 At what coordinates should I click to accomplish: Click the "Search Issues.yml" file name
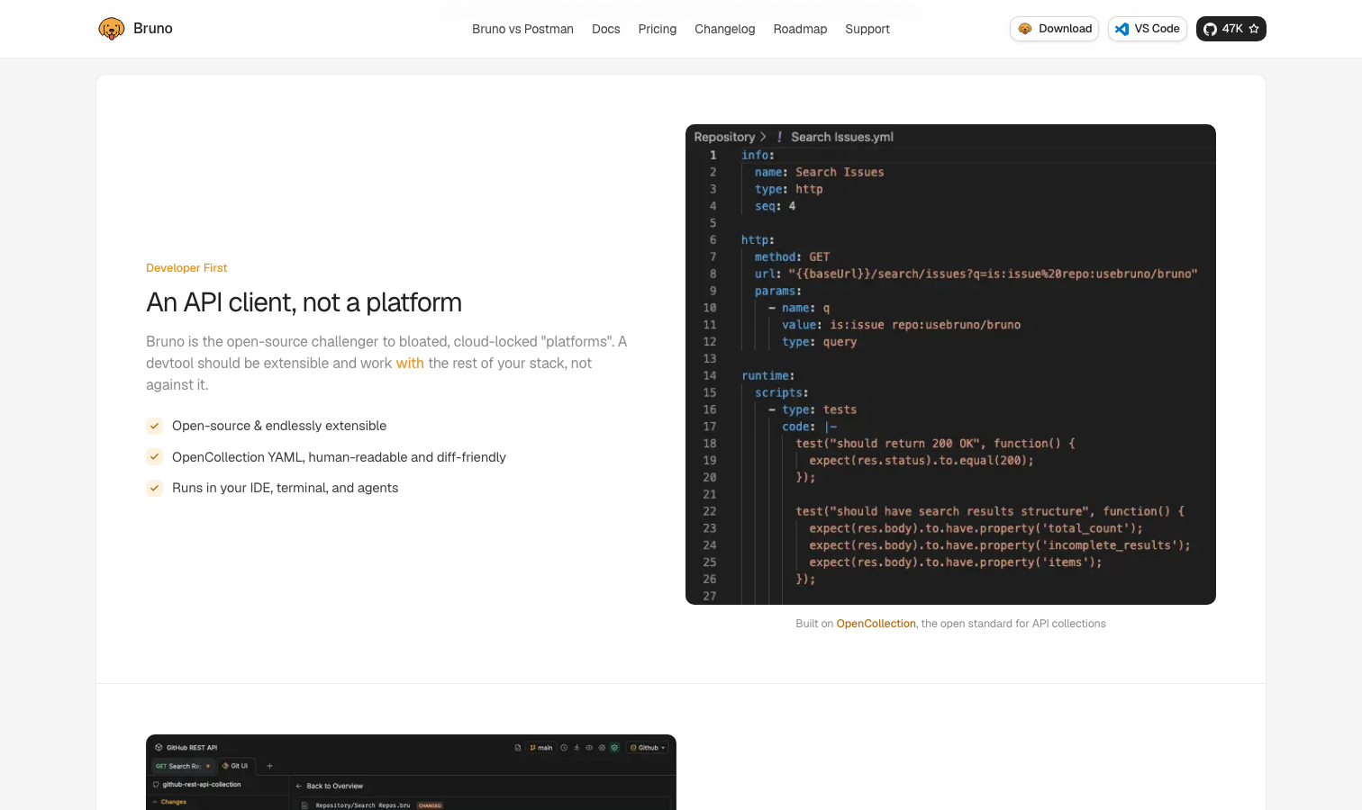point(842,137)
